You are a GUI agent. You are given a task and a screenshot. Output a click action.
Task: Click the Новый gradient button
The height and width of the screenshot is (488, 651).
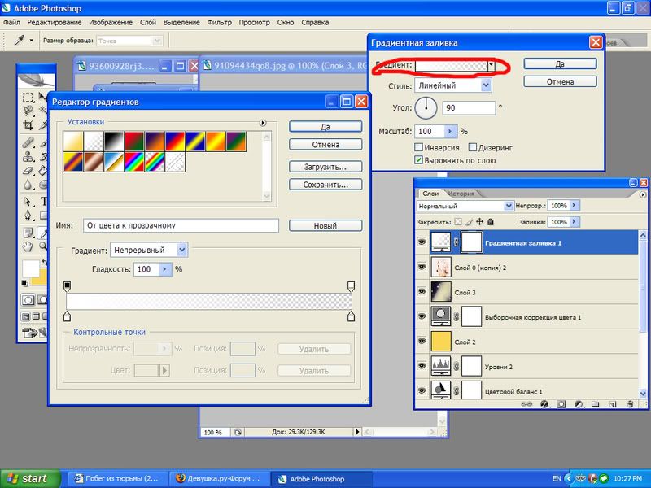(x=325, y=226)
